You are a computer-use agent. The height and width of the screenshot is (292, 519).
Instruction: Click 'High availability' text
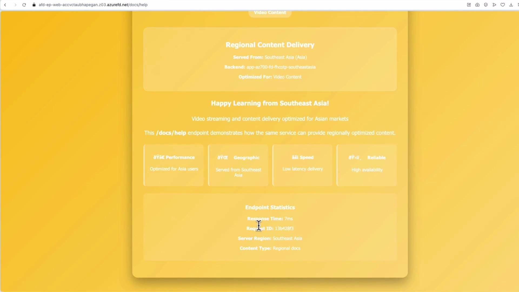click(x=367, y=170)
